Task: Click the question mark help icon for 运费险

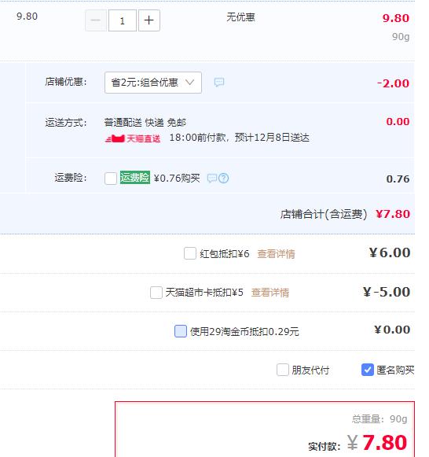Action: coord(223,178)
